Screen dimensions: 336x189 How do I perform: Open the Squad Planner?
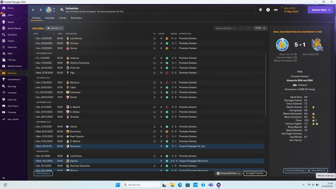pos(14,28)
